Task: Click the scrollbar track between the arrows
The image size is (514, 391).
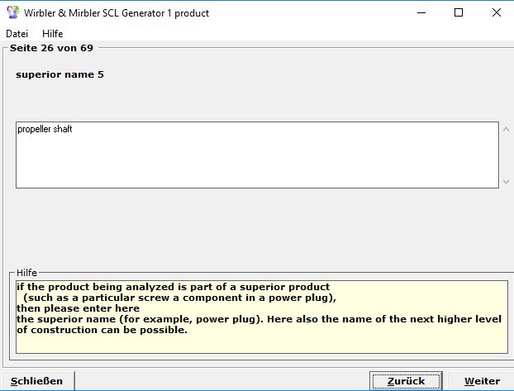Action: pos(506,155)
